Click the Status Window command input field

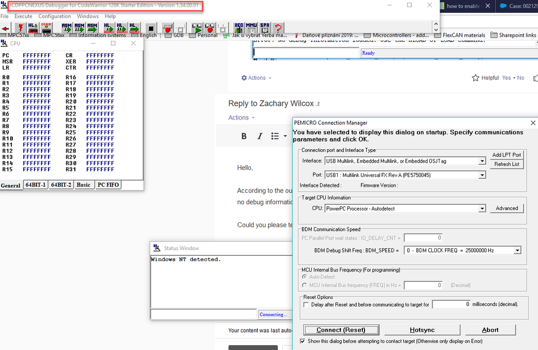[x=204, y=314]
